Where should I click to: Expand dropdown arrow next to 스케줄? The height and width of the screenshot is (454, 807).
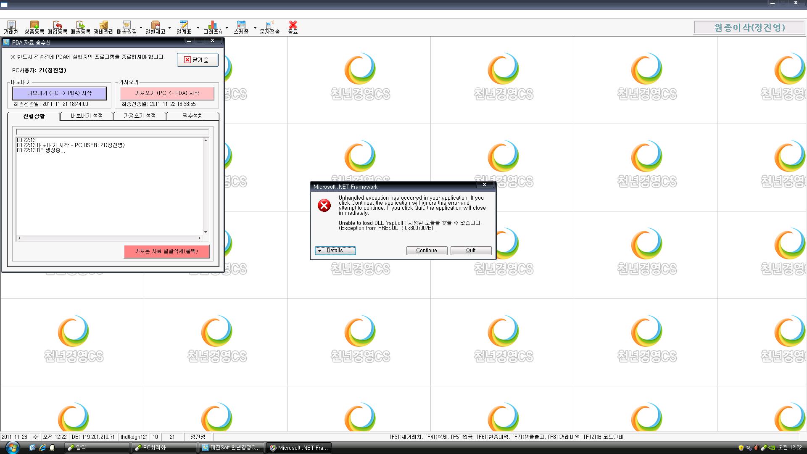(255, 28)
